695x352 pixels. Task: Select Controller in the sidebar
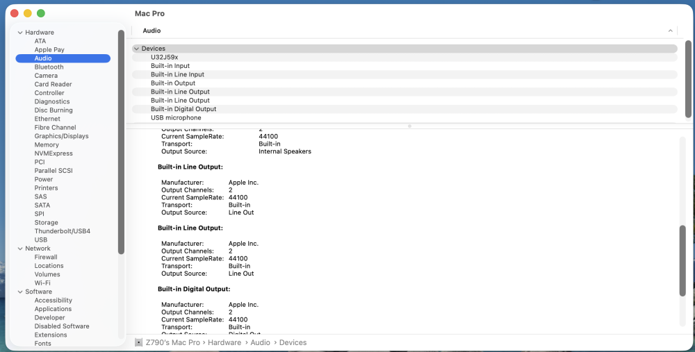pyautogui.click(x=49, y=93)
